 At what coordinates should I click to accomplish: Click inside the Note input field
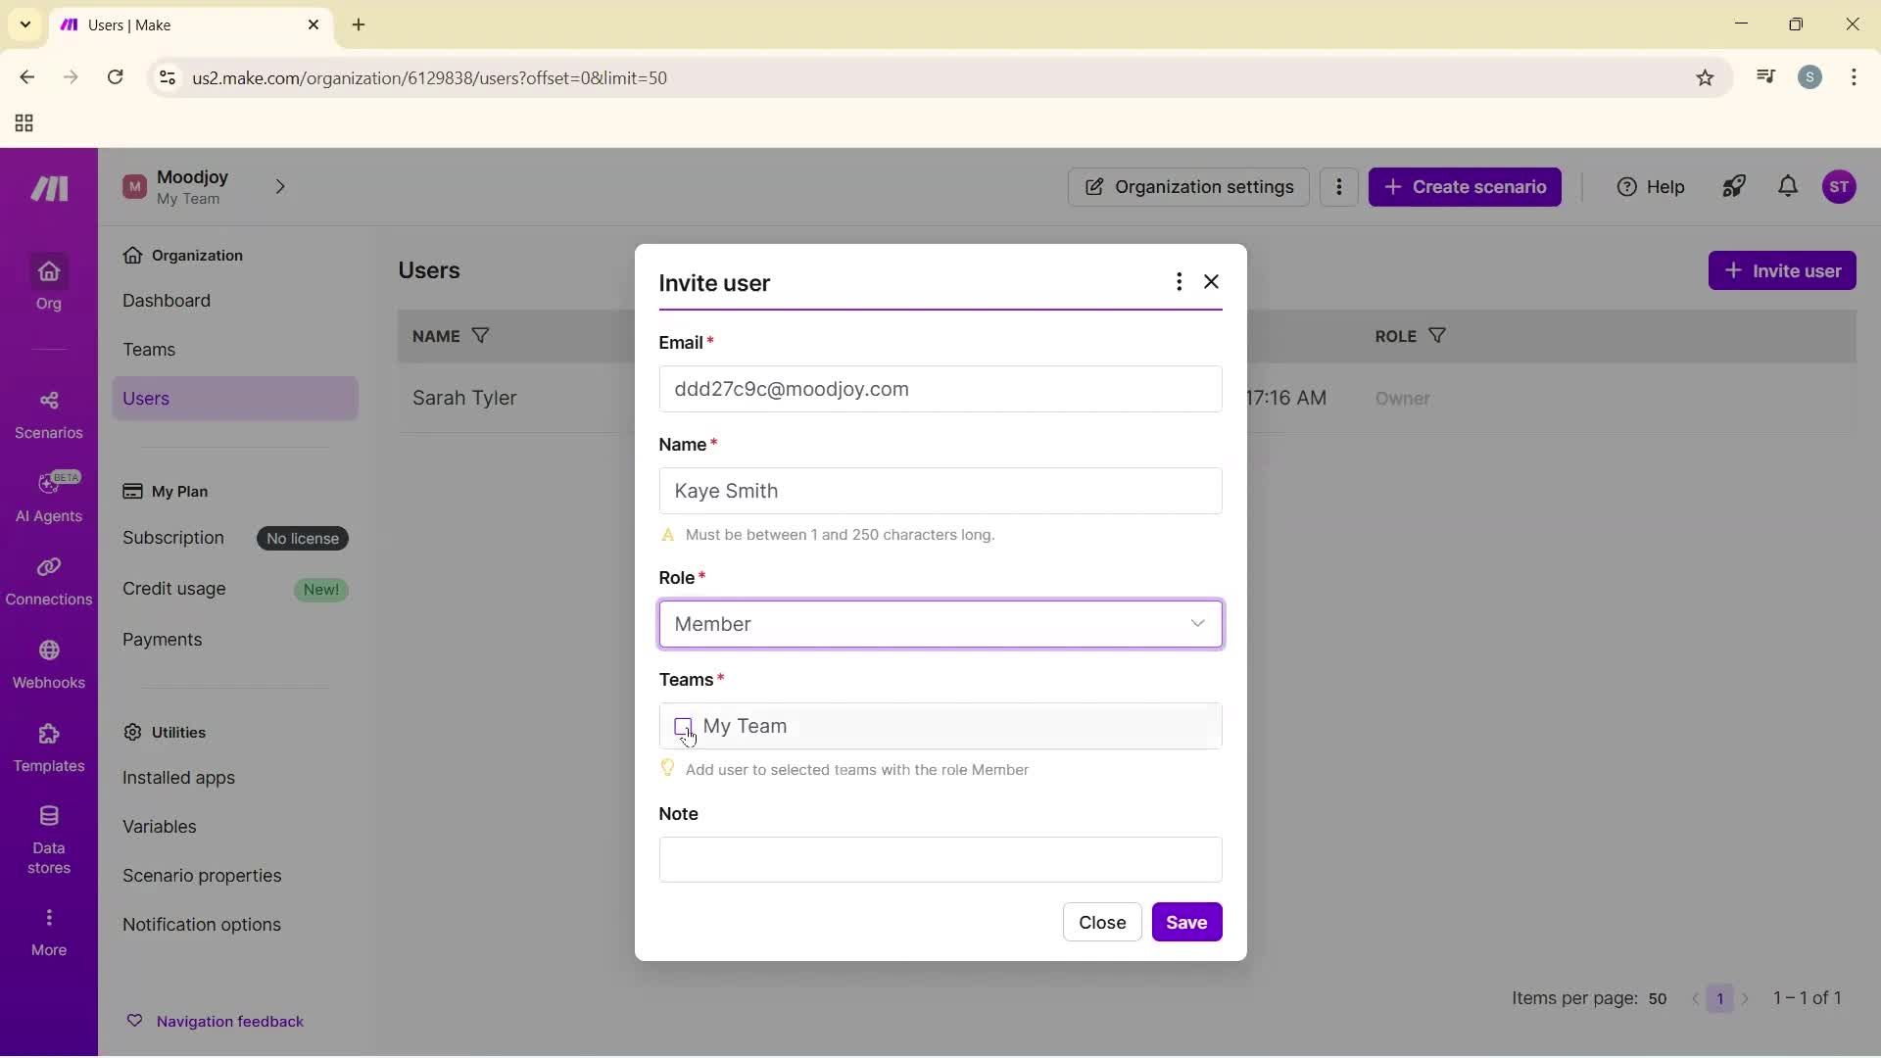click(939, 860)
